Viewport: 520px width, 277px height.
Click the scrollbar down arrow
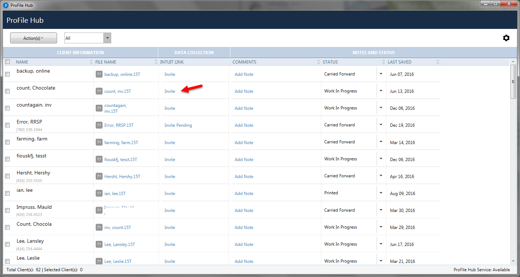coord(513,261)
